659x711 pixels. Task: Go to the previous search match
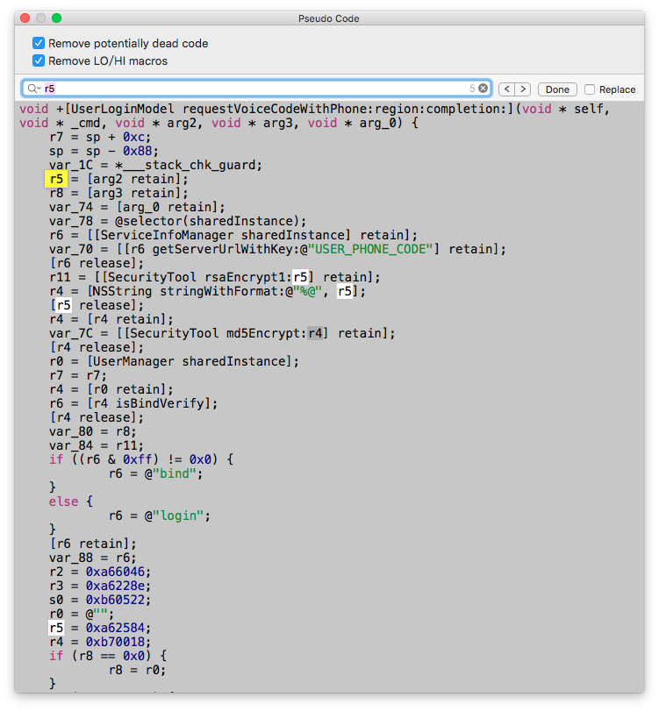tap(506, 89)
